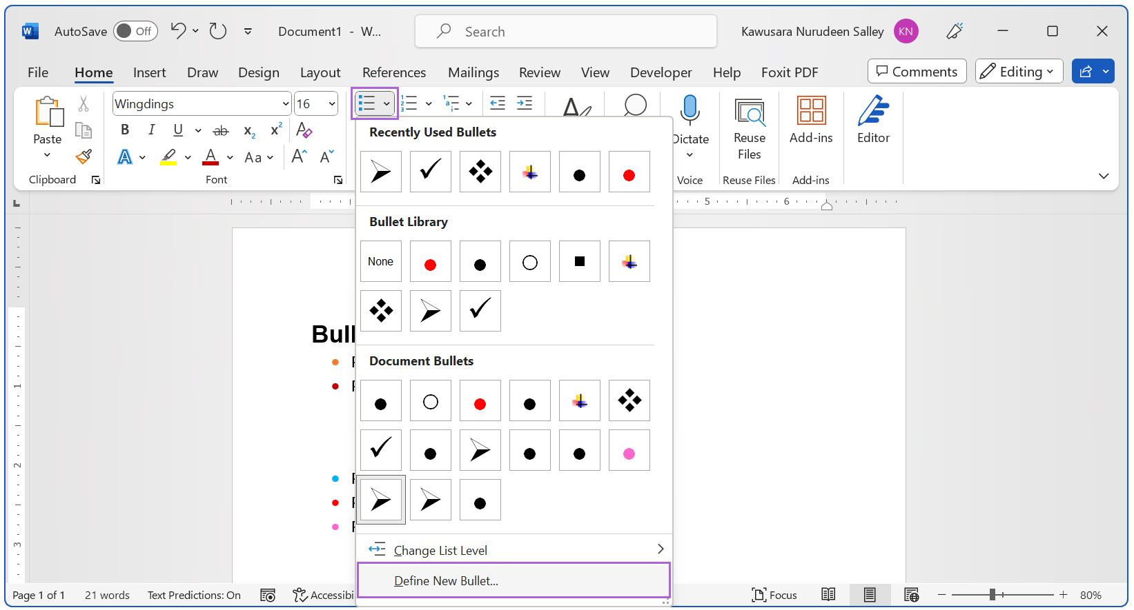Toggle Underline formatting
1134x610 pixels.
(x=178, y=130)
